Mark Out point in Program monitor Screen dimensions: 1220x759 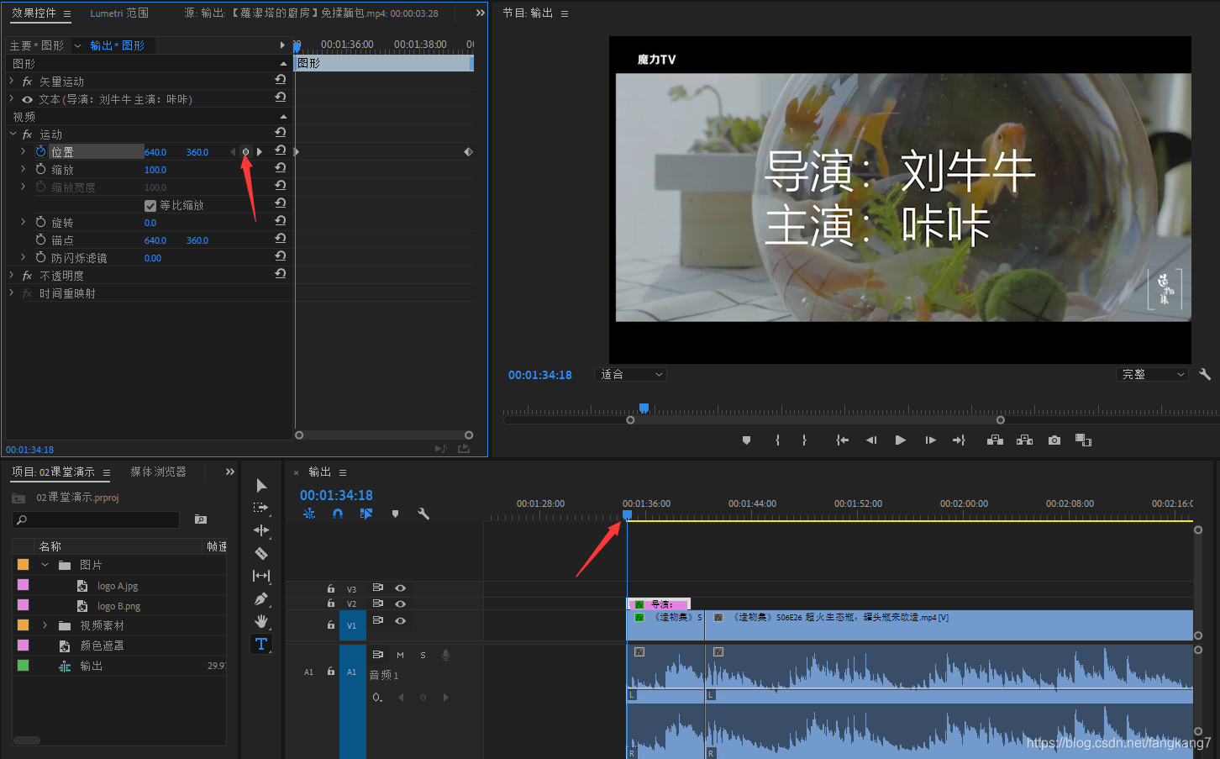coord(804,440)
